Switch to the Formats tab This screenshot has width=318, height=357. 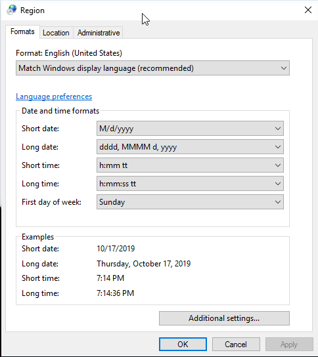pyautogui.click(x=22, y=31)
